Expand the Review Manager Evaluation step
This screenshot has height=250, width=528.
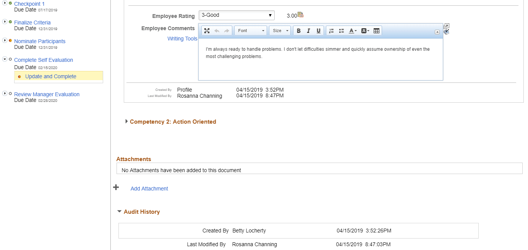5,94
